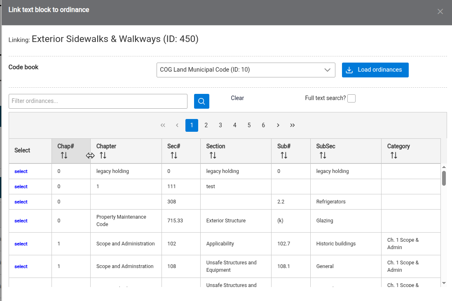This screenshot has height=301, width=452.
Task: Select the Glazing ordinance row
Action: (x=21, y=221)
